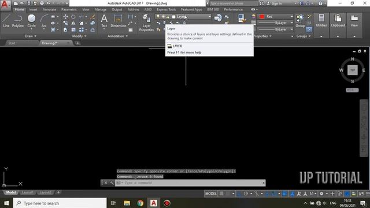Open the Text tool
Screen dimensions: 370x208
(104, 21)
